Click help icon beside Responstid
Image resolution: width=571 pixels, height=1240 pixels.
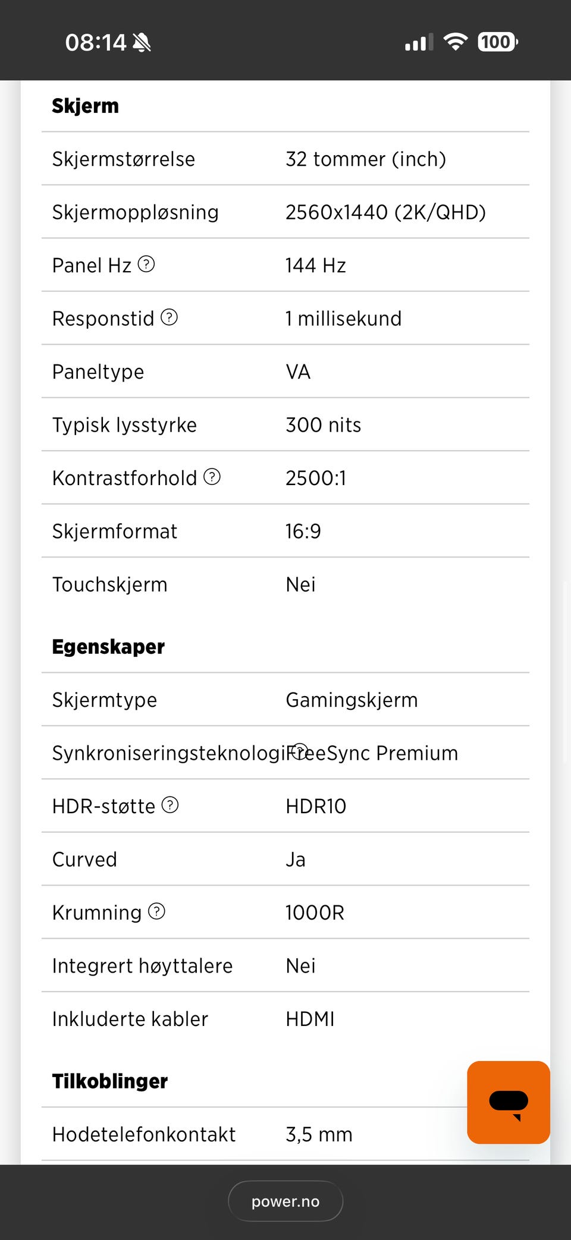tap(170, 317)
